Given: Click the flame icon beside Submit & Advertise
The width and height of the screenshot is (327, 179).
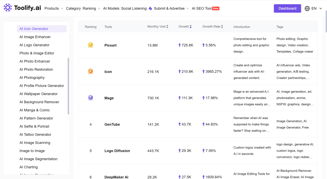Looking at the screenshot, I should pos(150,8).
